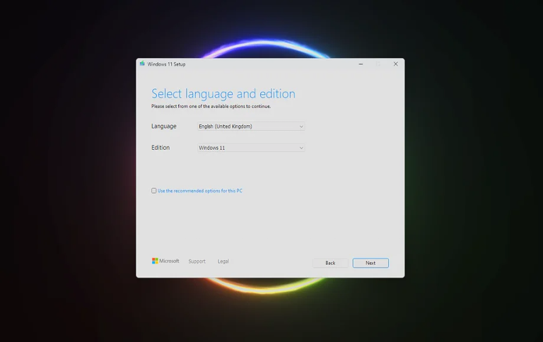Open the Legal link

click(x=223, y=261)
